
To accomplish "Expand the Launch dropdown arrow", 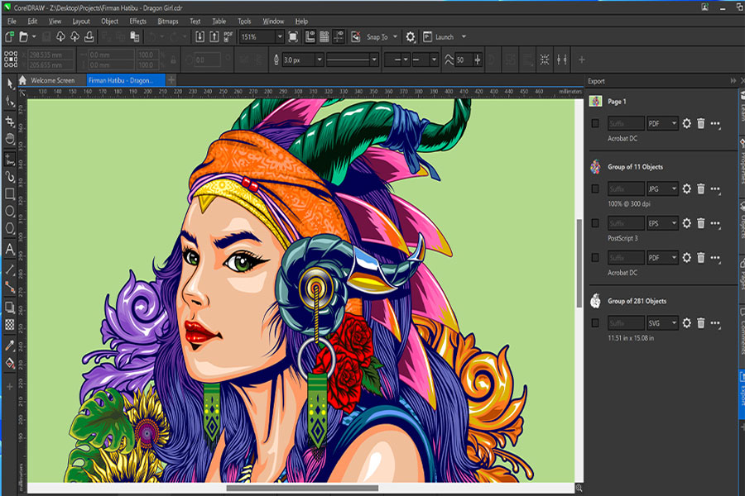I will pos(464,36).
